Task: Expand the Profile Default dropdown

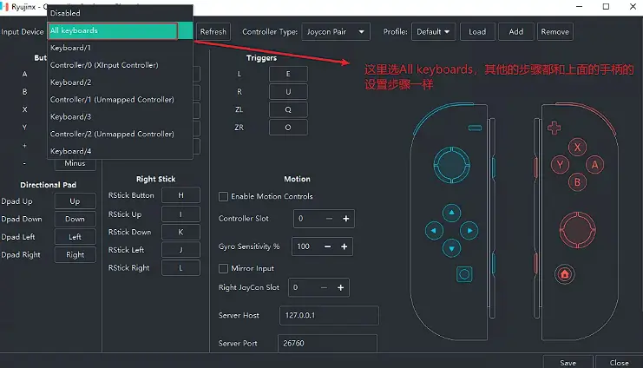Action: (434, 32)
